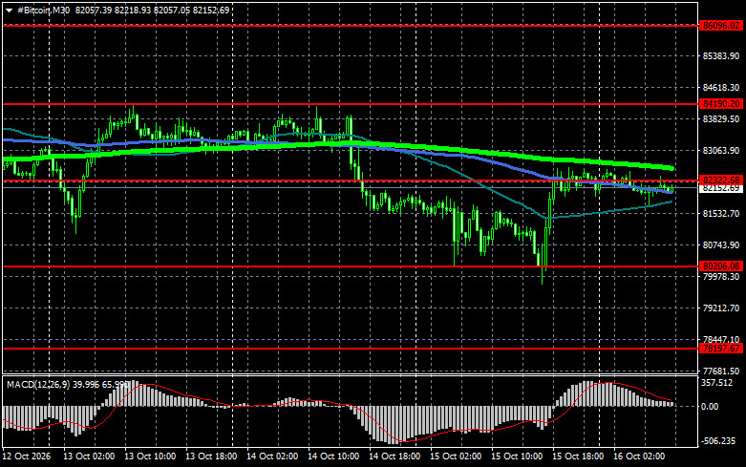Viewport: 746px width, 467px height.
Task: Open the chart menu triangle beside #Bitcoin
Action: click(9, 10)
